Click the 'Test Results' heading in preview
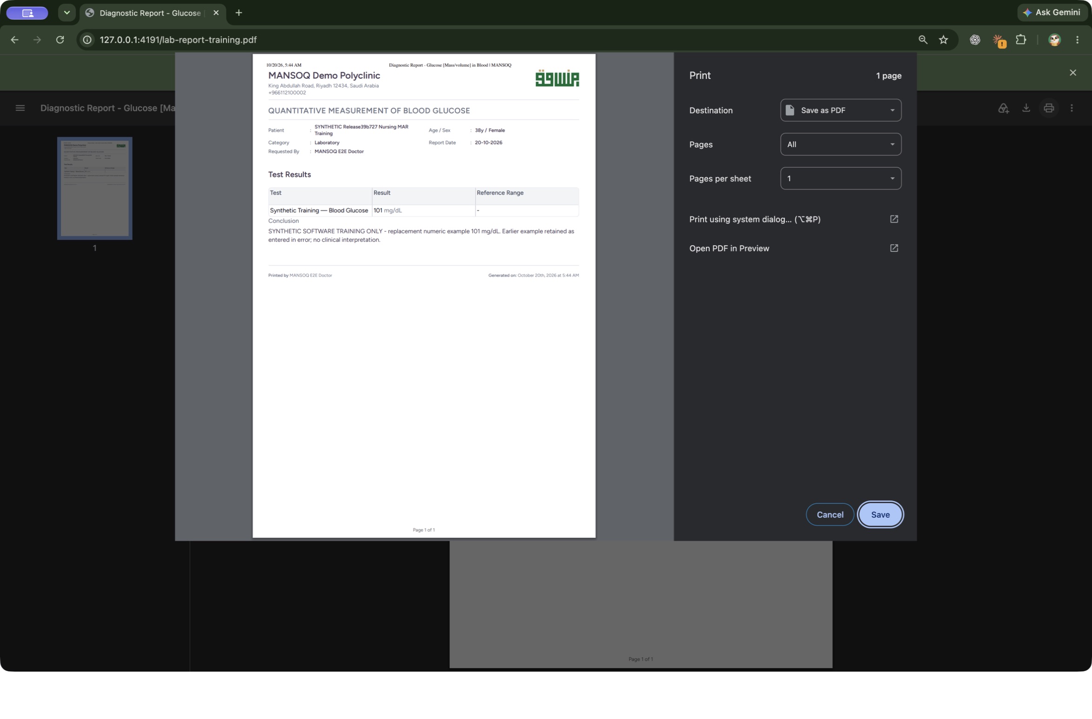The width and height of the screenshot is (1092, 719). tap(289, 175)
